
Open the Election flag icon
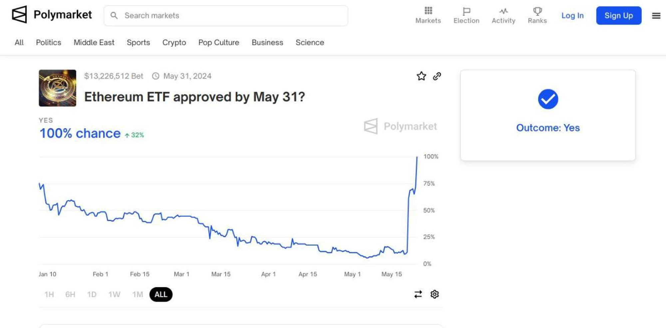click(x=466, y=11)
